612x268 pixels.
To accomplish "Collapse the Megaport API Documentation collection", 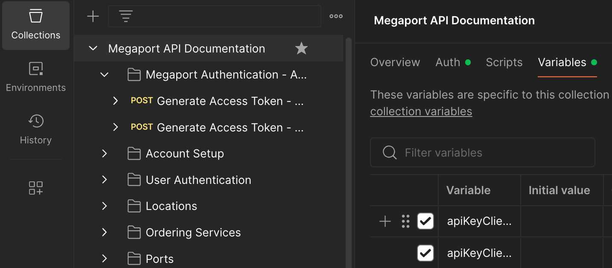I will pos(93,49).
